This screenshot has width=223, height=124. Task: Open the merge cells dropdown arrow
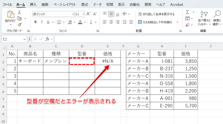[177, 22]
